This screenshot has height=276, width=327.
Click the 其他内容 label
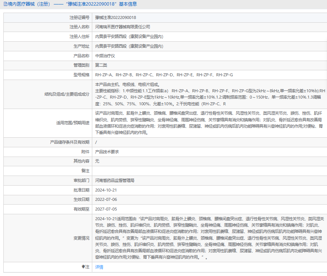tap(81, 161)
